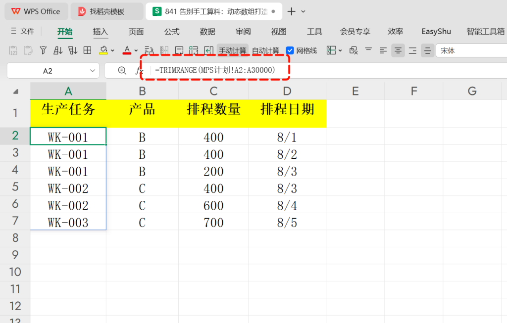Switch to 手动计算 manual calculation
This screenshot has height=323, width=507.
[x=233, y=51]
